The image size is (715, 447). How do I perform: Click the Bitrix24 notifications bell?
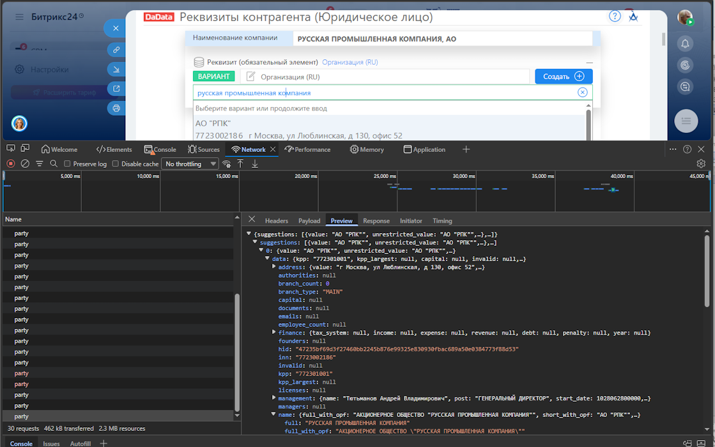(x=685, y=44)
